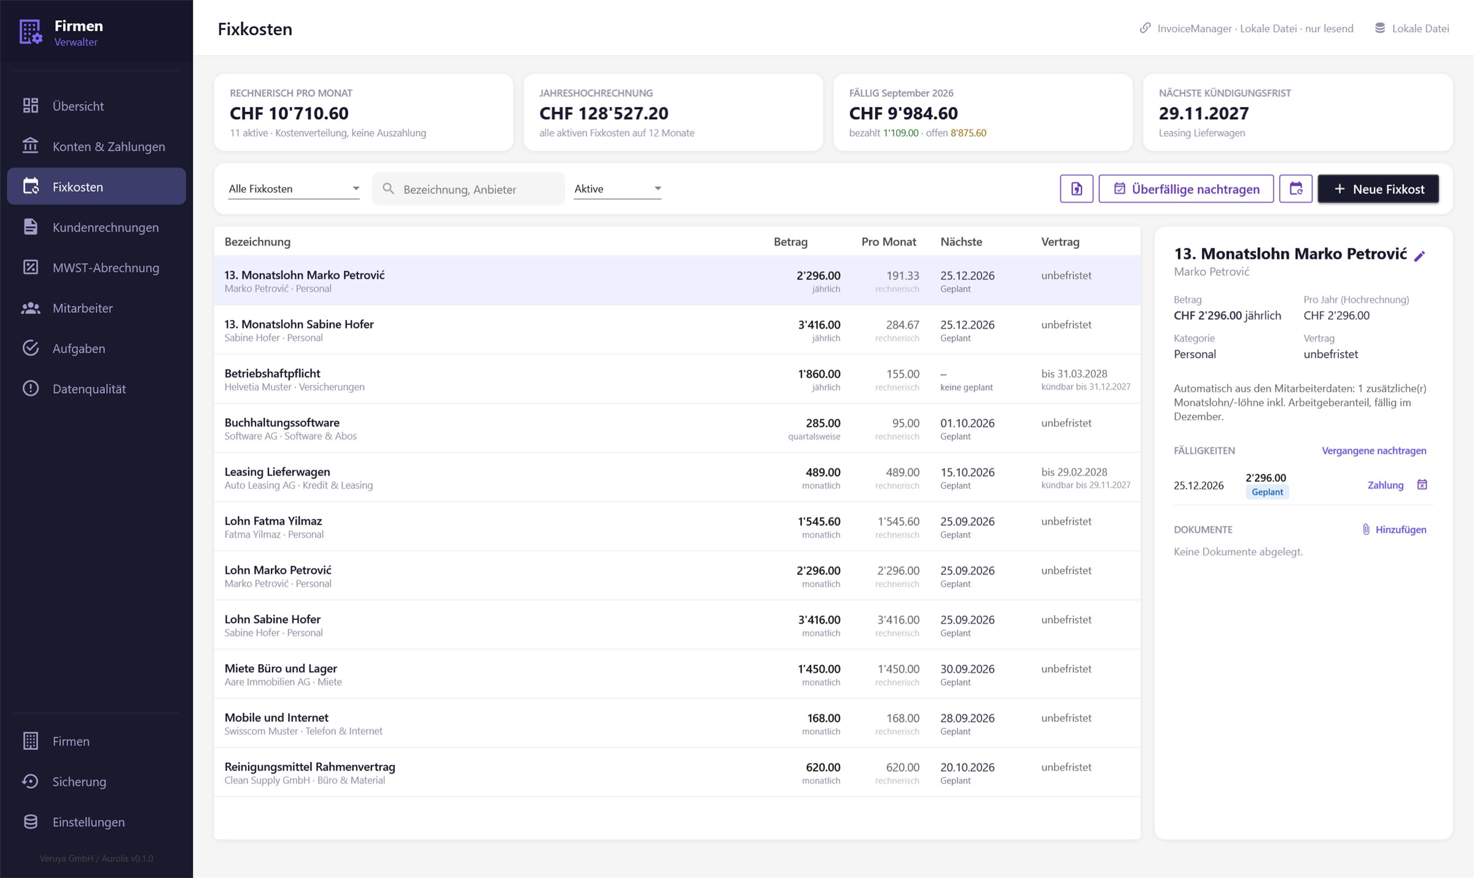Select the Lohn Fatma Yilmaz row
The width and height of the screenshot is (1474, 878).
point(677,527)
